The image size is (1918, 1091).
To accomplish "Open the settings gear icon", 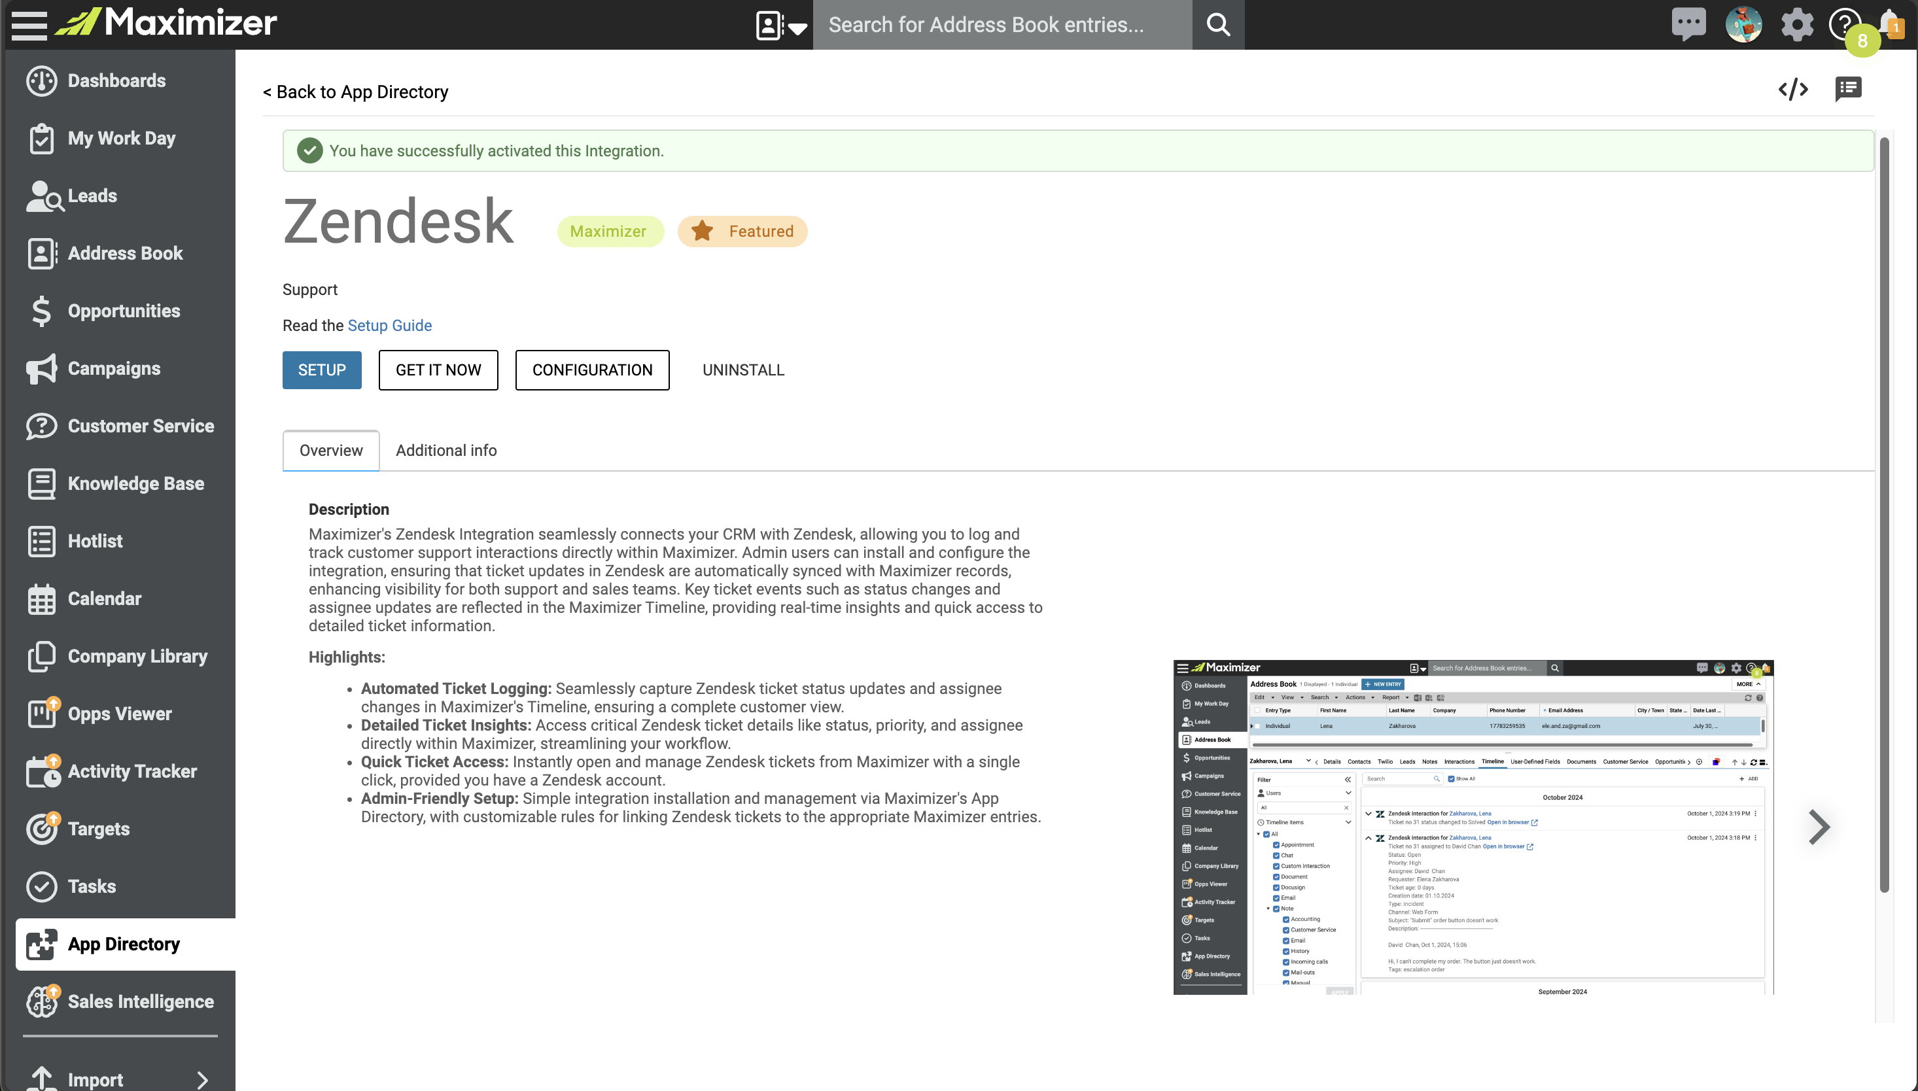I will (1796, 25).
